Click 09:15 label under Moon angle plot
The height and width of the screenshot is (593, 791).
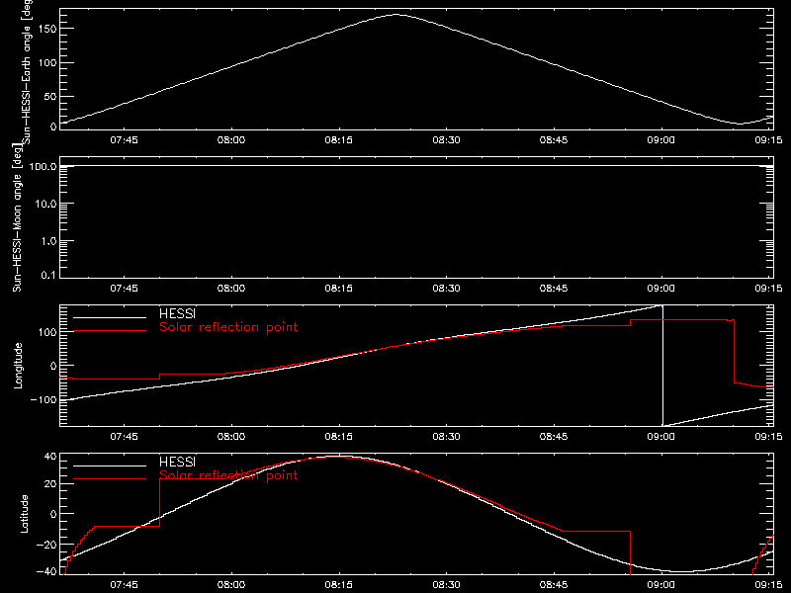click(x=768, y=288)
